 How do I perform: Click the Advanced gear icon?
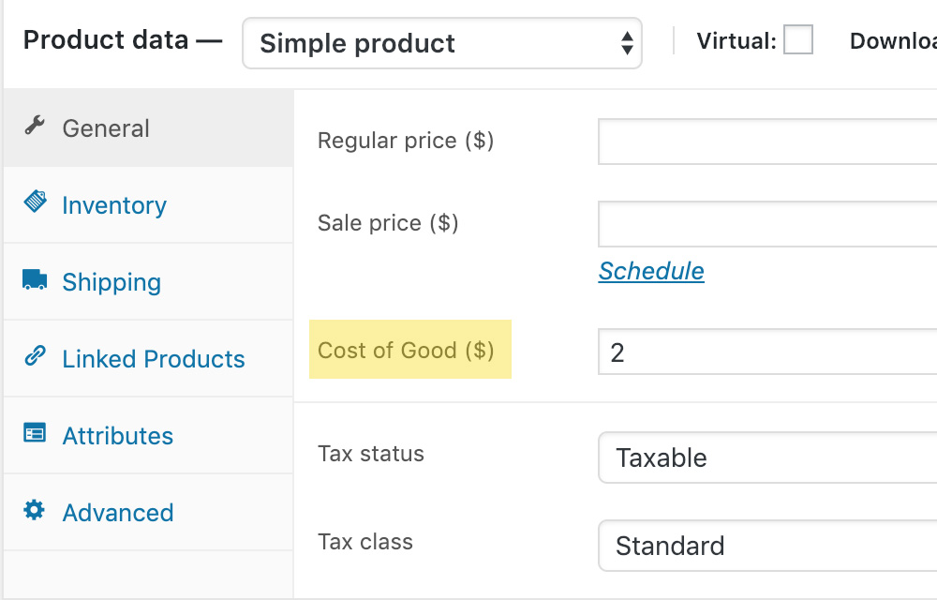coord(35,511)
